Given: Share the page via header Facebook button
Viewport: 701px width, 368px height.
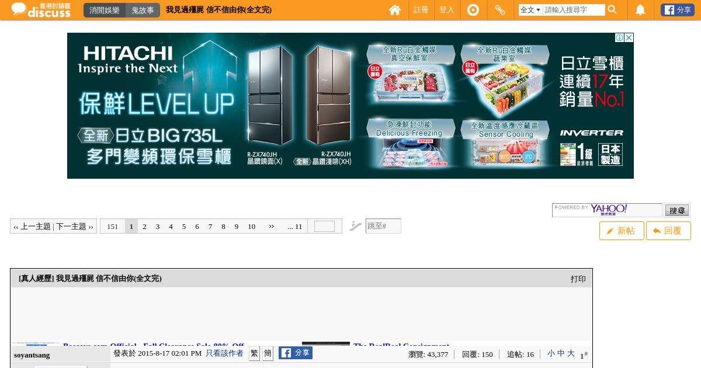Looking at the screenshot, I should coord(678,10).
